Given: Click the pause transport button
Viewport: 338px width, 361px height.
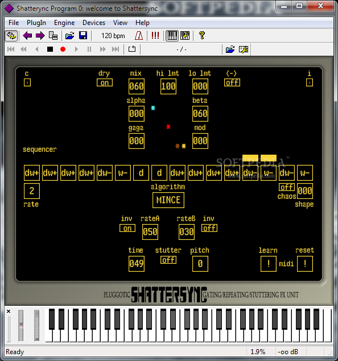Looking at the screenshot, I should pyautogui.click(x=89, y=49).
